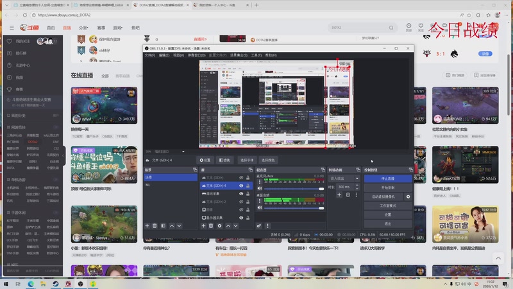This screenshot has width=513, height=289.
Task: Decrease transition duration 300 ms stepper
Action: point(357,189)
